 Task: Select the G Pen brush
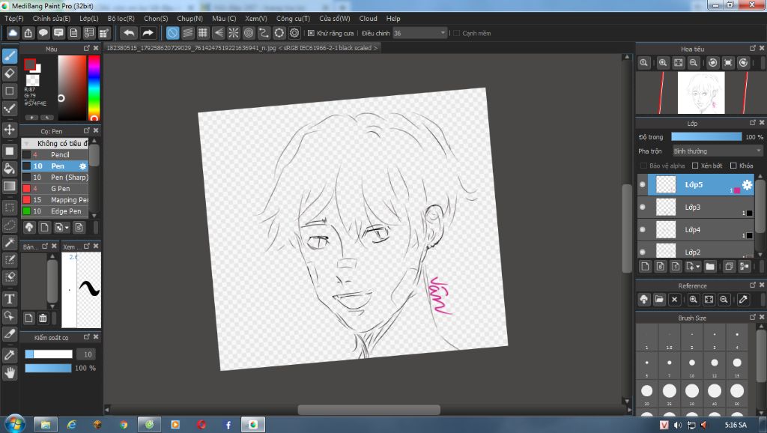(x=55, y=188)
